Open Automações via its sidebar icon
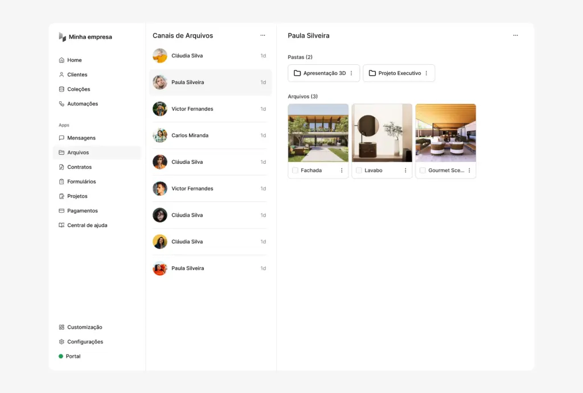The height and width of the screenshot is (393, 583). [61, 104]
